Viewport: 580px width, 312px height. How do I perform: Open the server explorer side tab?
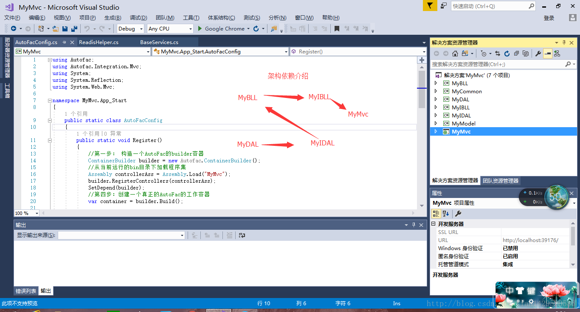tap(7, 57)
